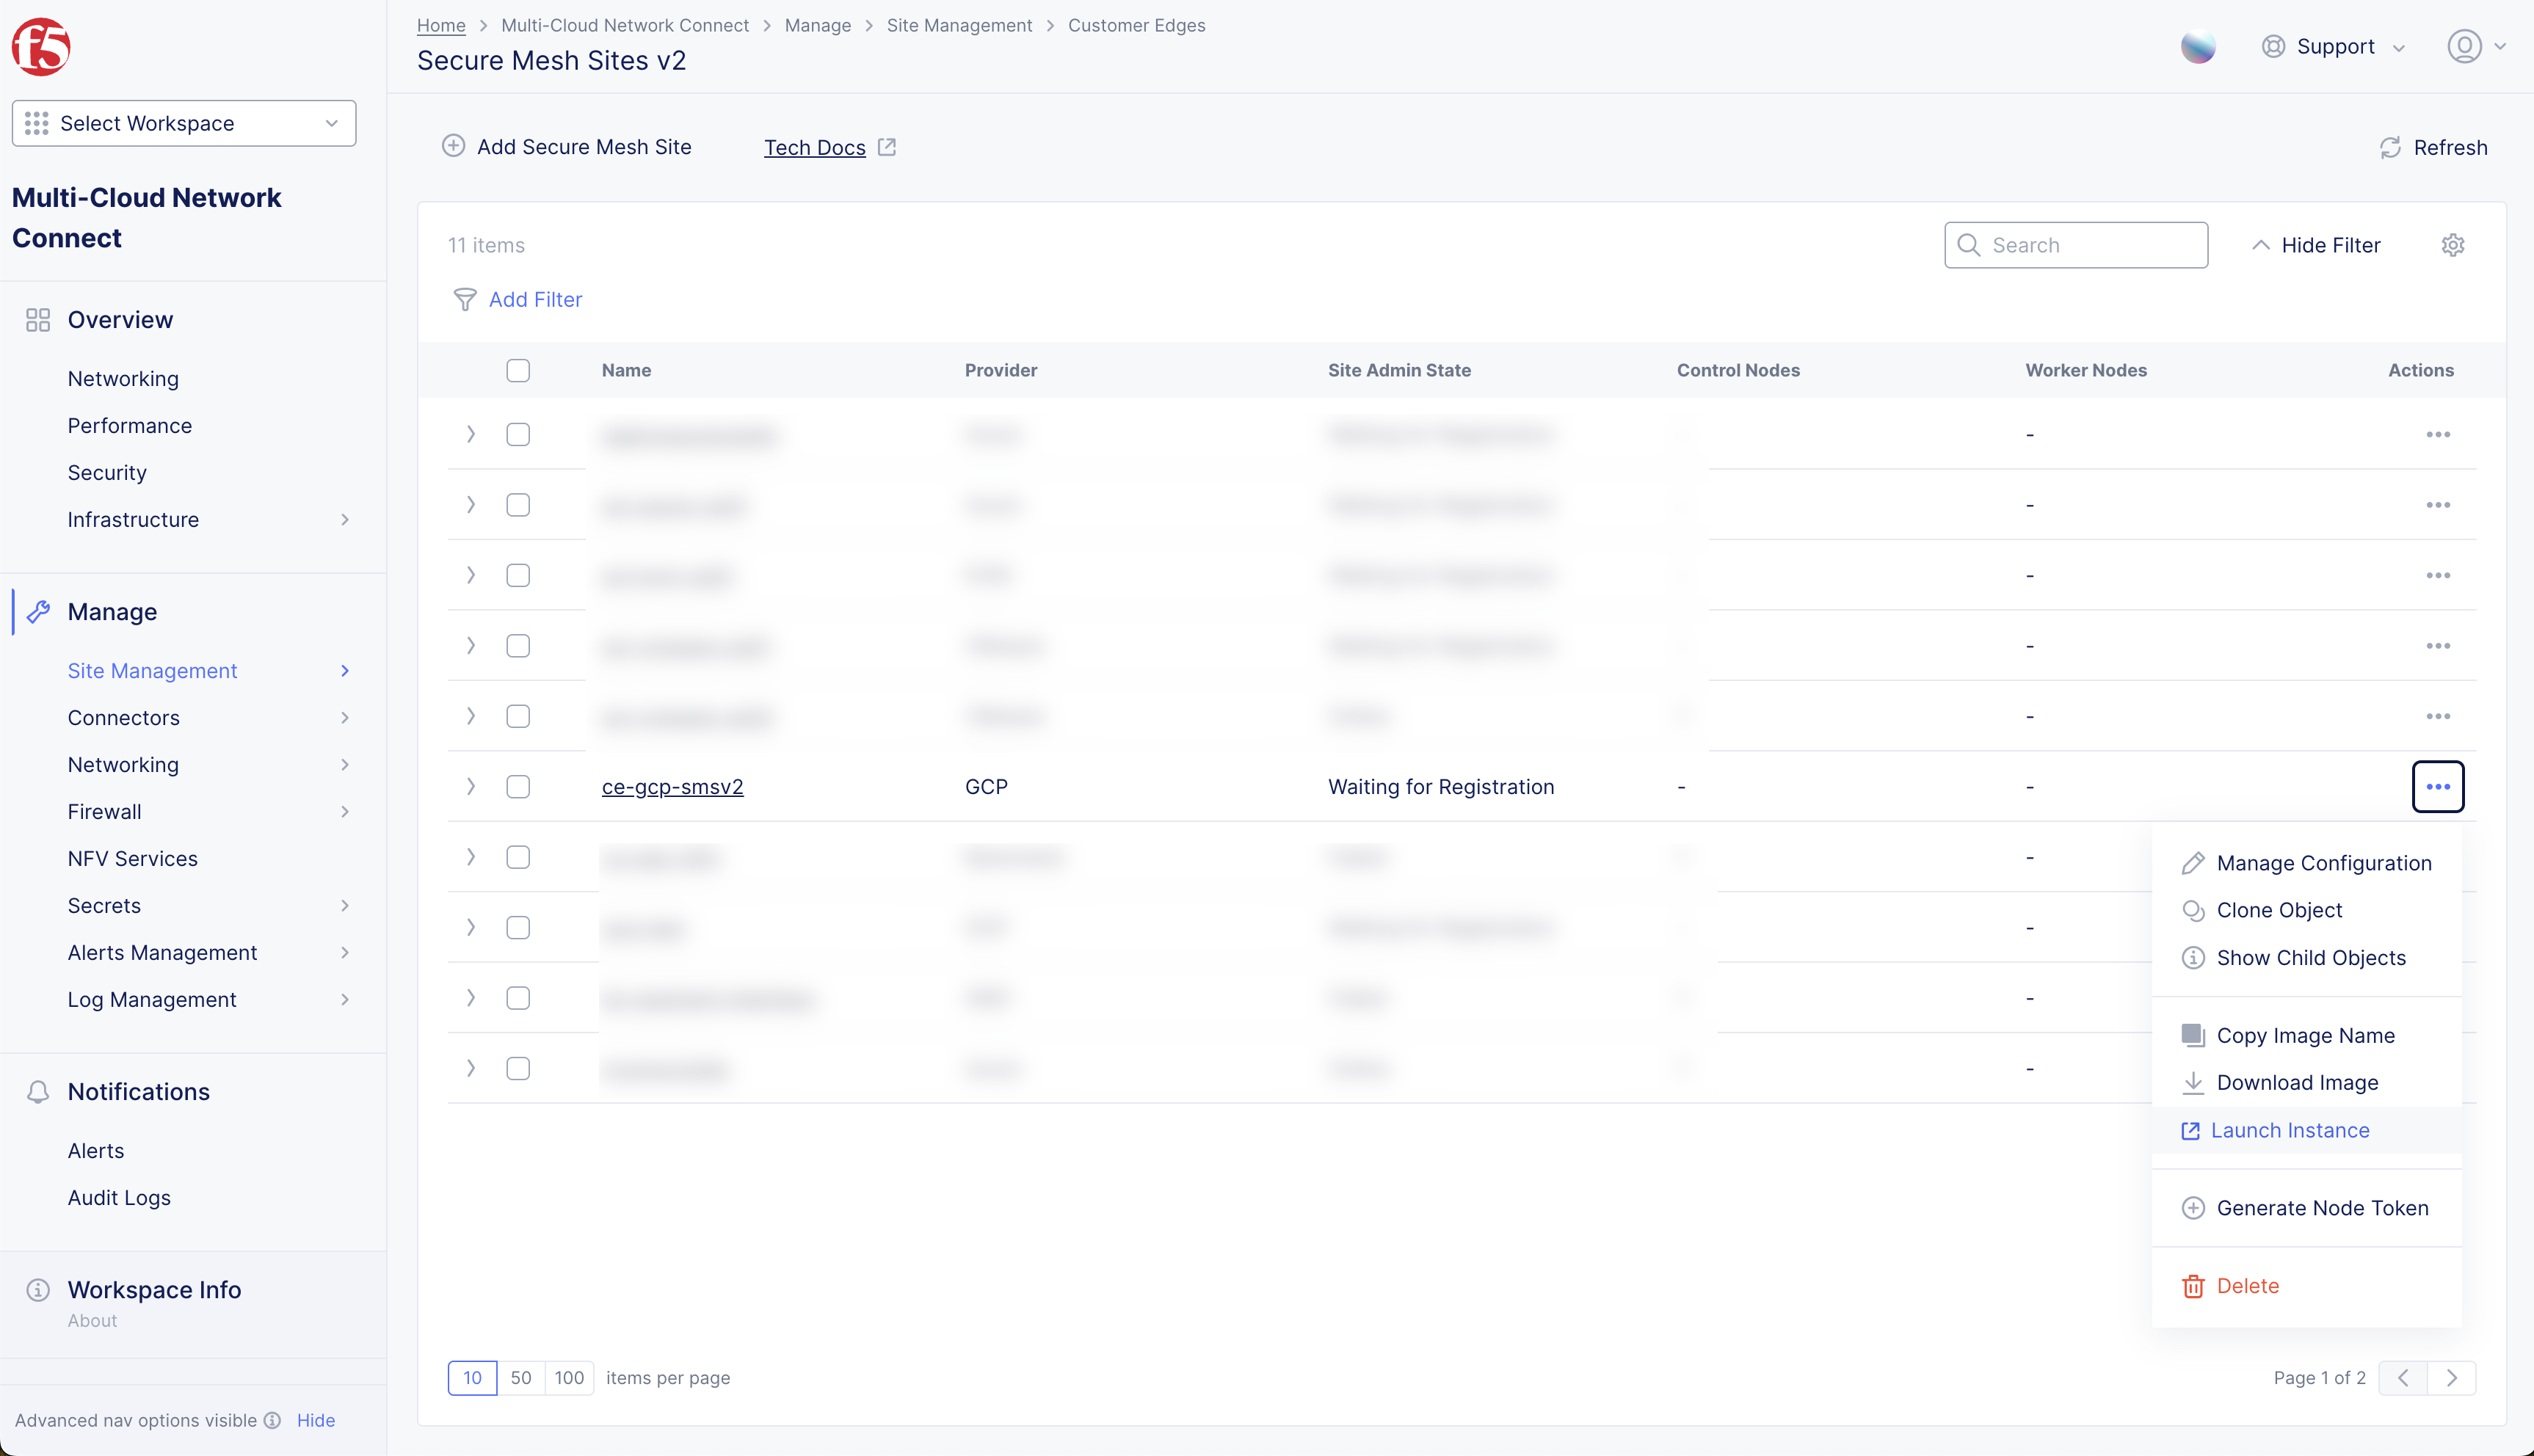Viewport: 2534px width, 1456px height.
Task: Click the advanced nav options info icon
Action: [272, 1420]
